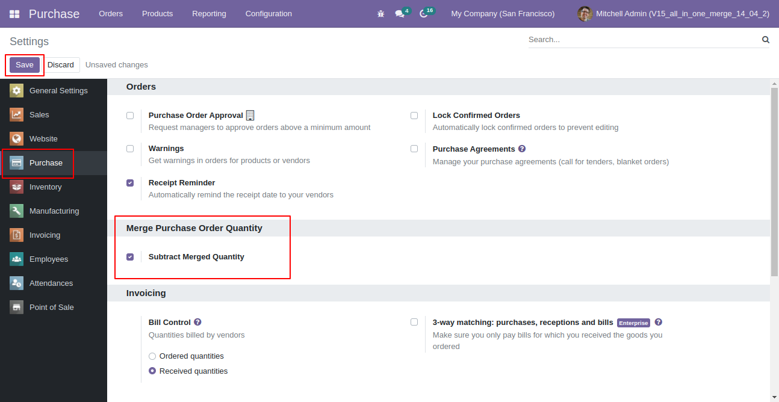Open the Products menu

[x=157, y=14]
